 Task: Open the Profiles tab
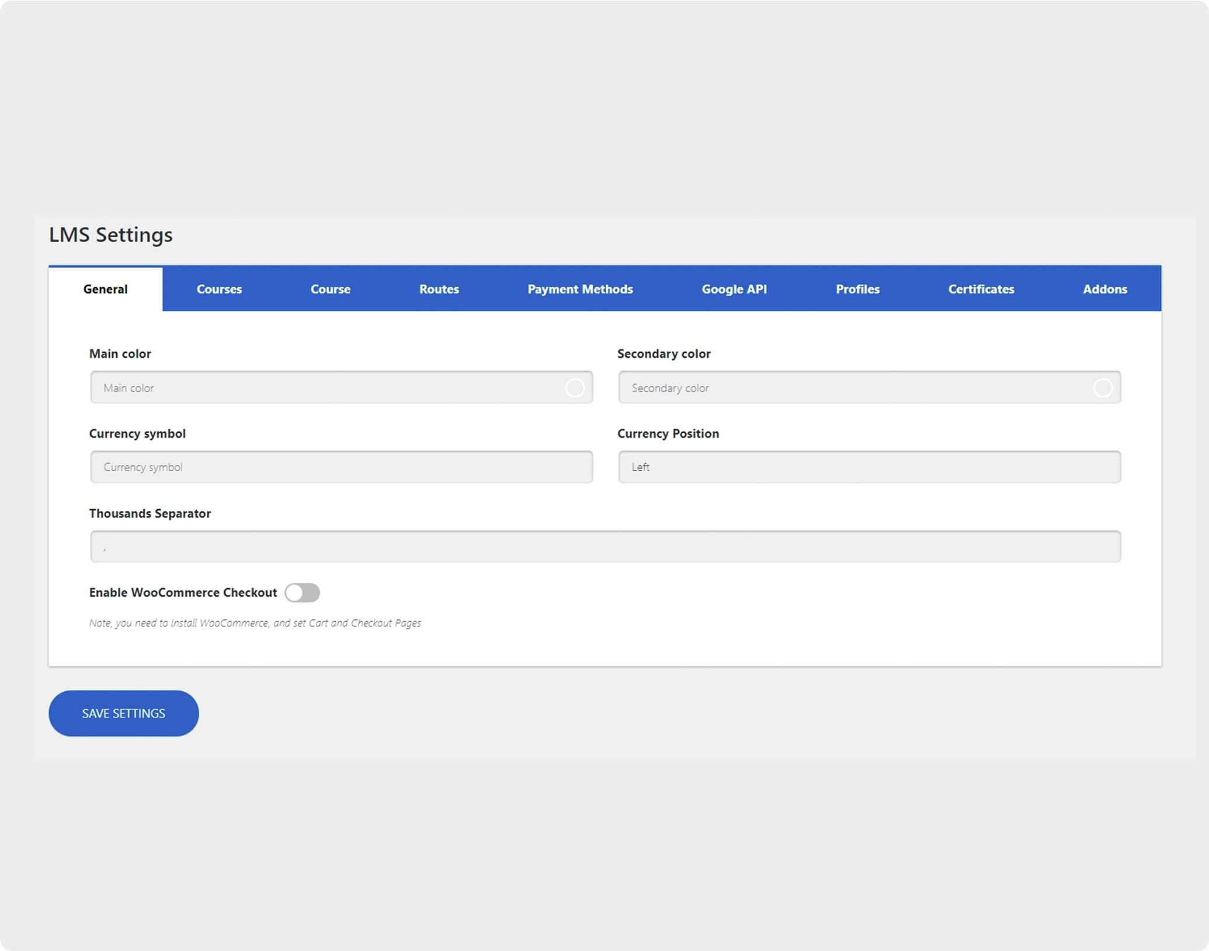857,289
